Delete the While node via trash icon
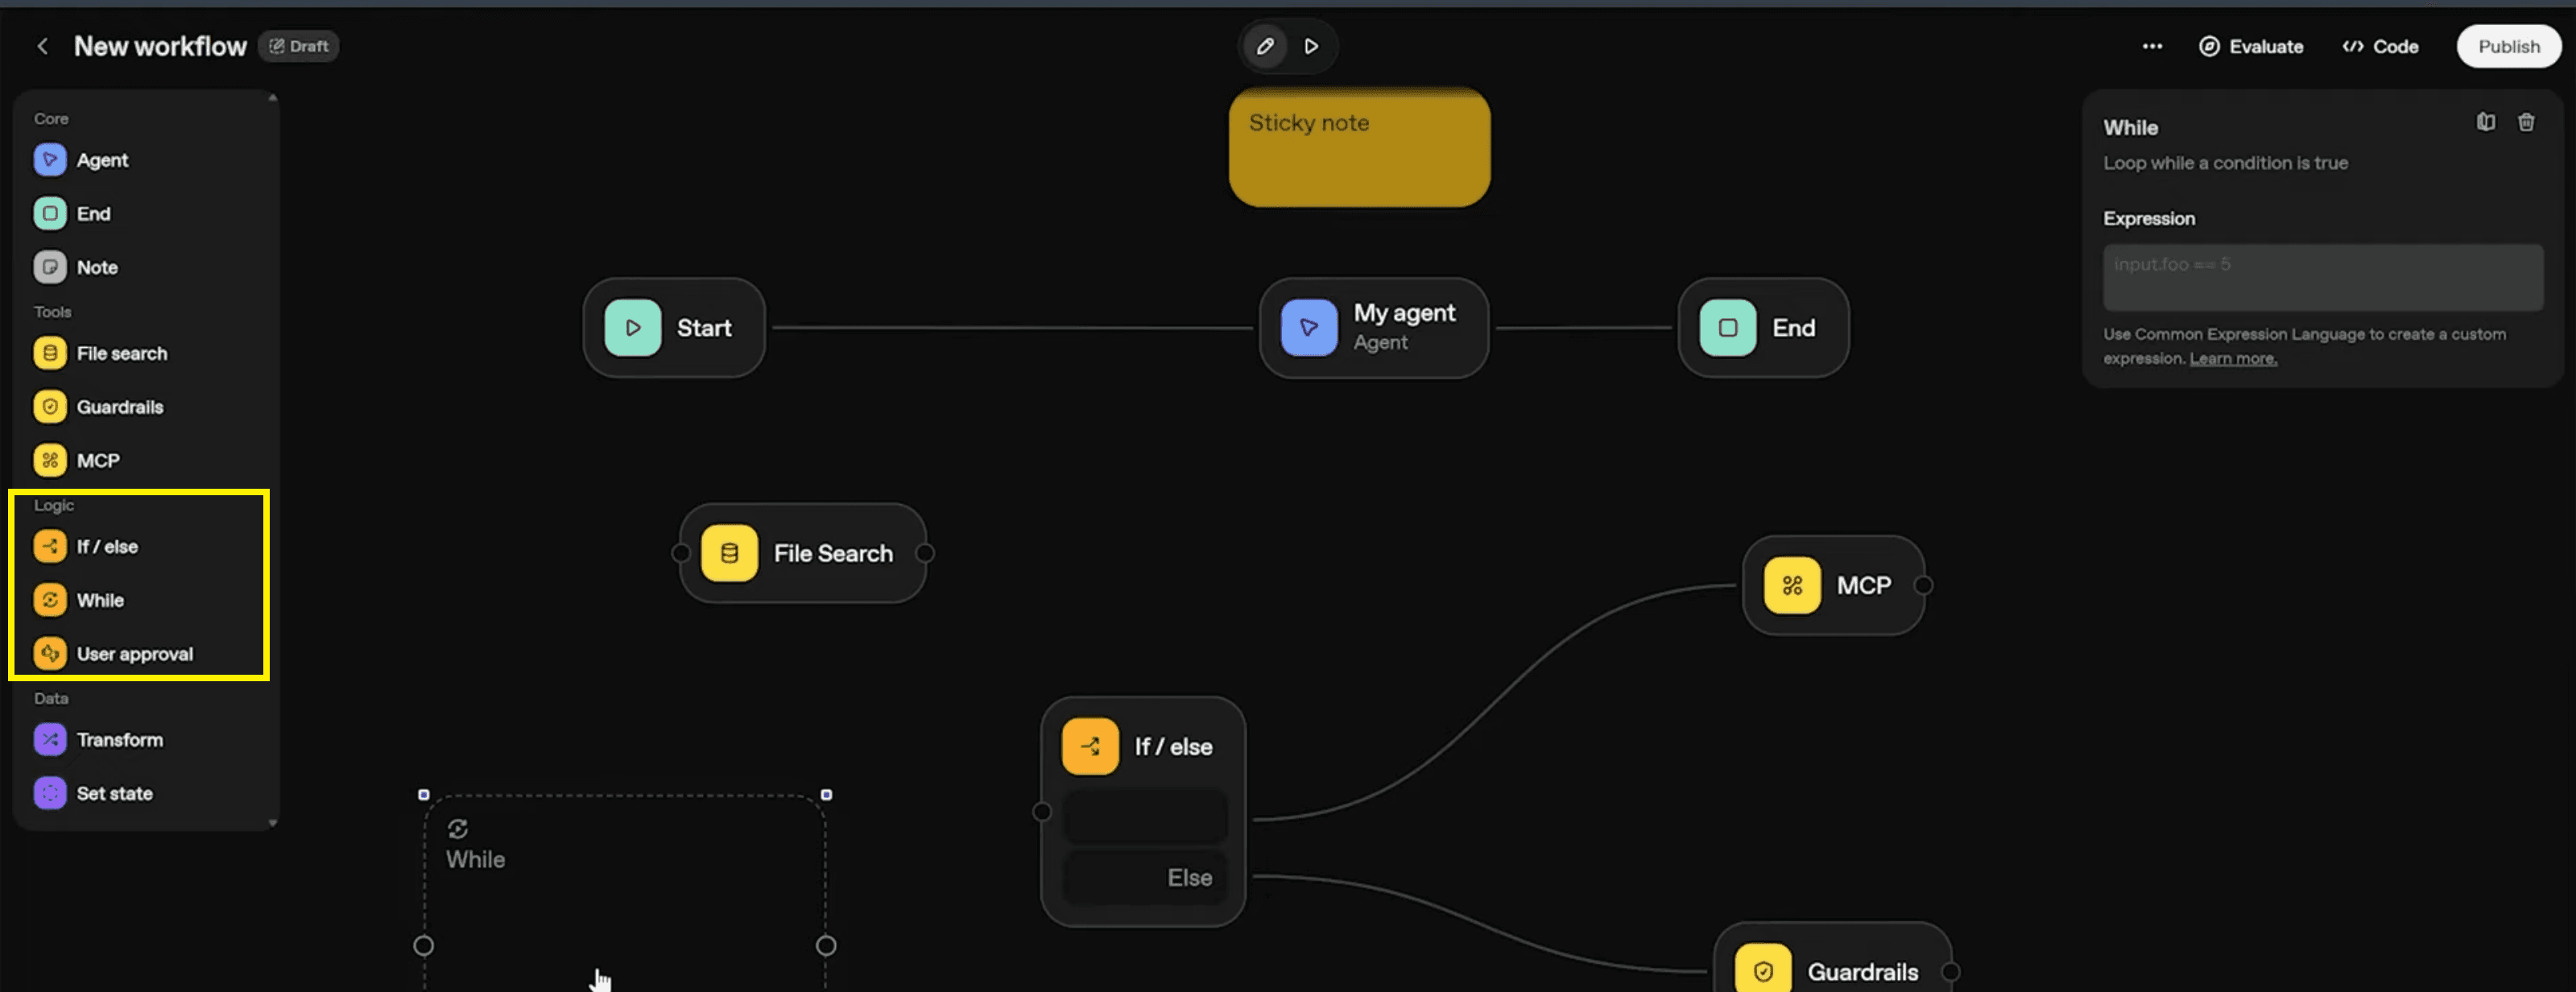This screenshot has width=2576, height=992. click(2526, 122)
